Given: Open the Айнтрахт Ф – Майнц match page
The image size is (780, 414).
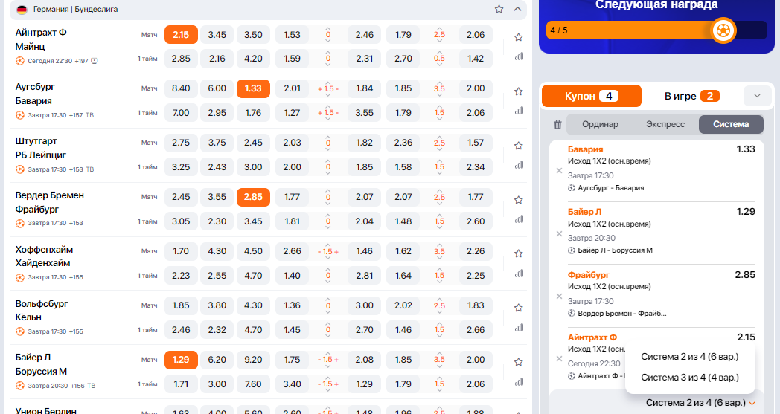Looking at the screenshot, I should point(41,39).
